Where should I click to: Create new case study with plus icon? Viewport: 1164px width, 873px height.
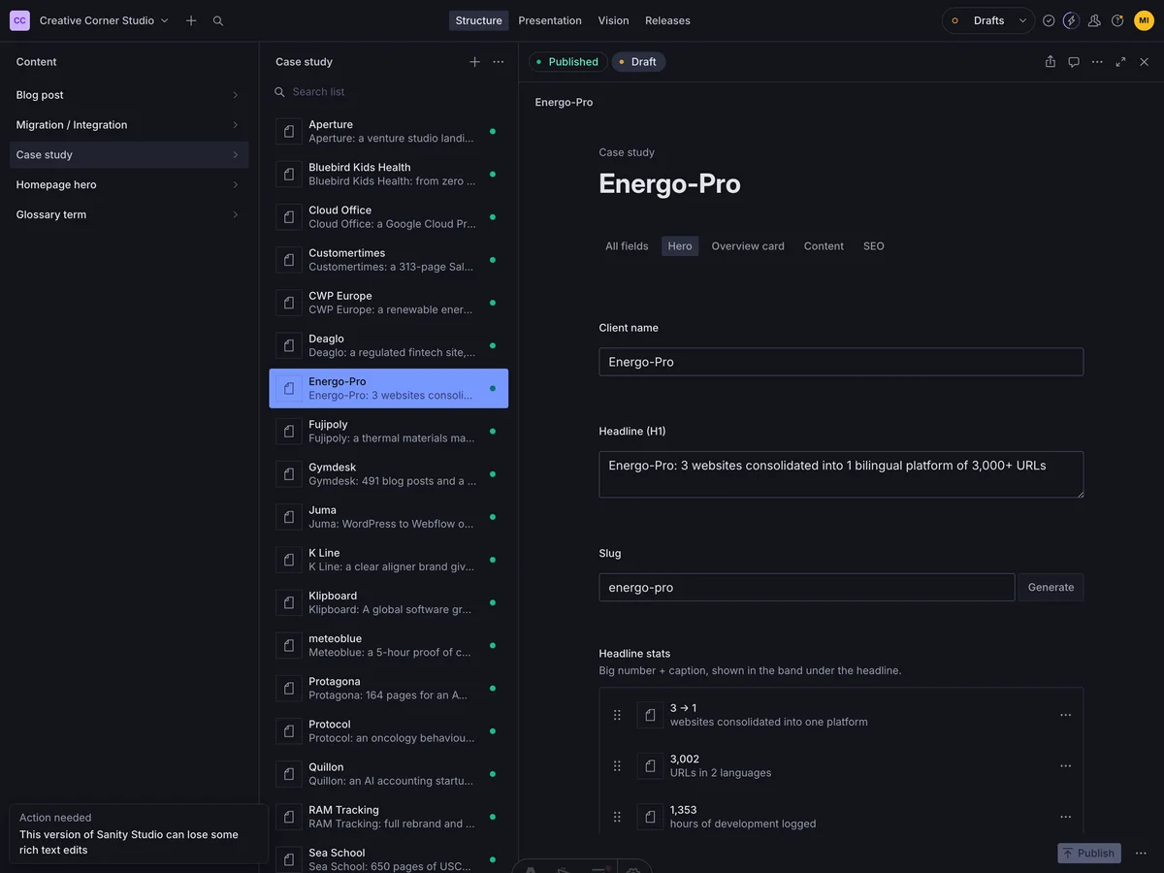474,62
